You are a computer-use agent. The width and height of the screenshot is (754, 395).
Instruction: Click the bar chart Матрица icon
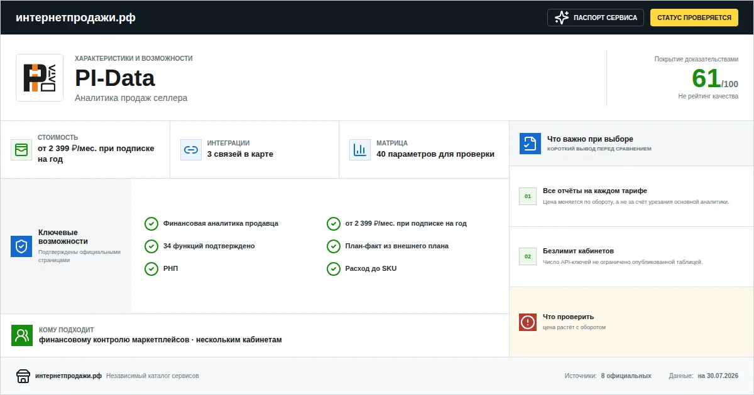point(359,150)
